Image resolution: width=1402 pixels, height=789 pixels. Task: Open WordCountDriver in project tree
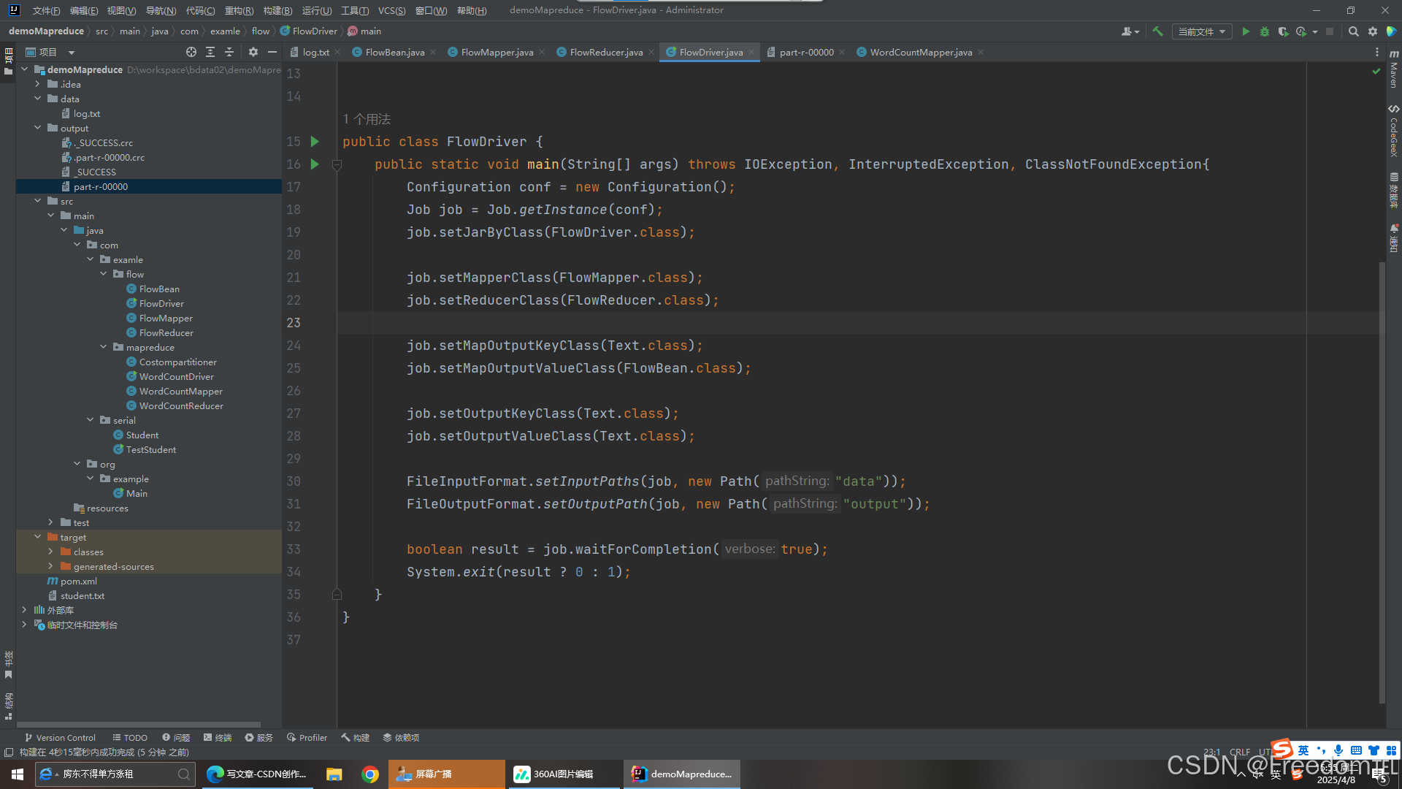(176, 376)
